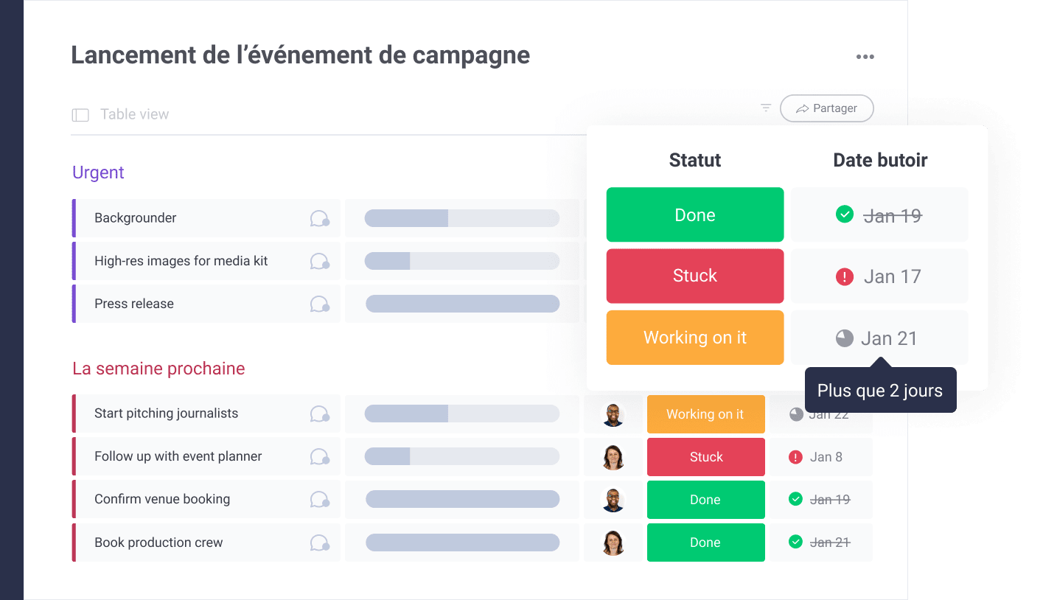The width and height of the screenshot is (1043, 600).
Task: Click the green check icon beside popup Jan 19
Action: (845, 214)
